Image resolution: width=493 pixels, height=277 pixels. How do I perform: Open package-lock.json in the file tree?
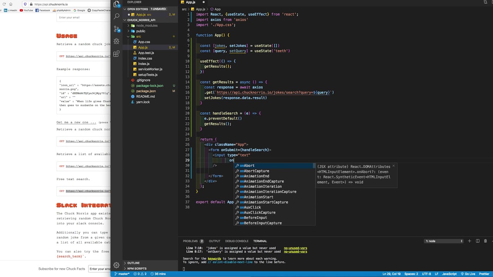click(x=149, y=86)
